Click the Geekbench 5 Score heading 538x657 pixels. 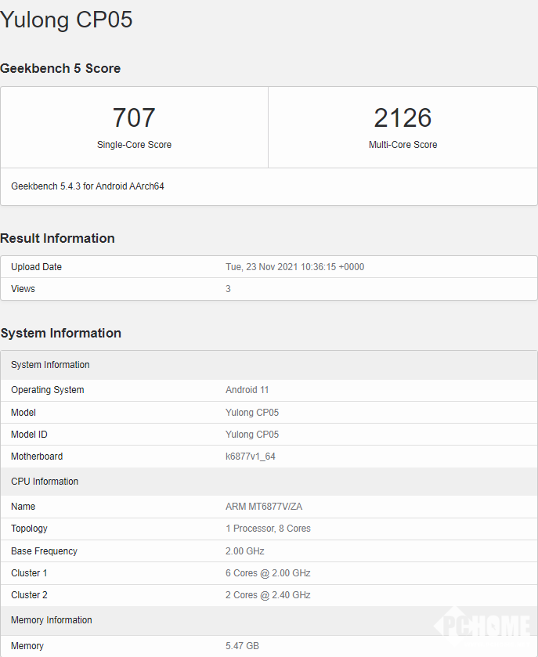pyautogui.click(x=60, y=68)
